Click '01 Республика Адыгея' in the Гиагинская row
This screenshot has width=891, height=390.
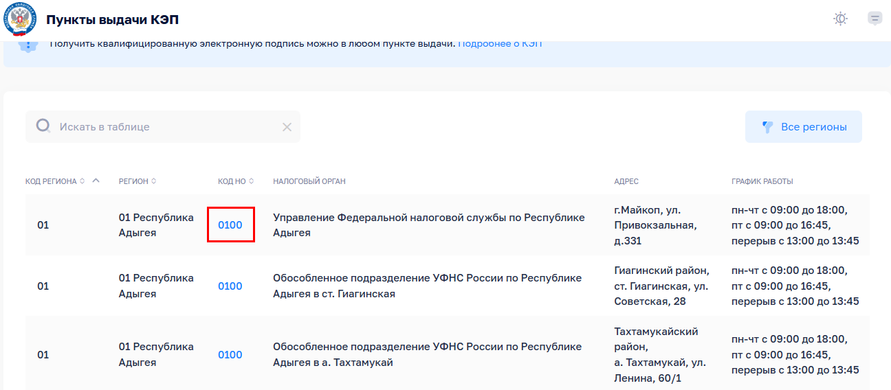pyautogui.click(x=156, y=286)
